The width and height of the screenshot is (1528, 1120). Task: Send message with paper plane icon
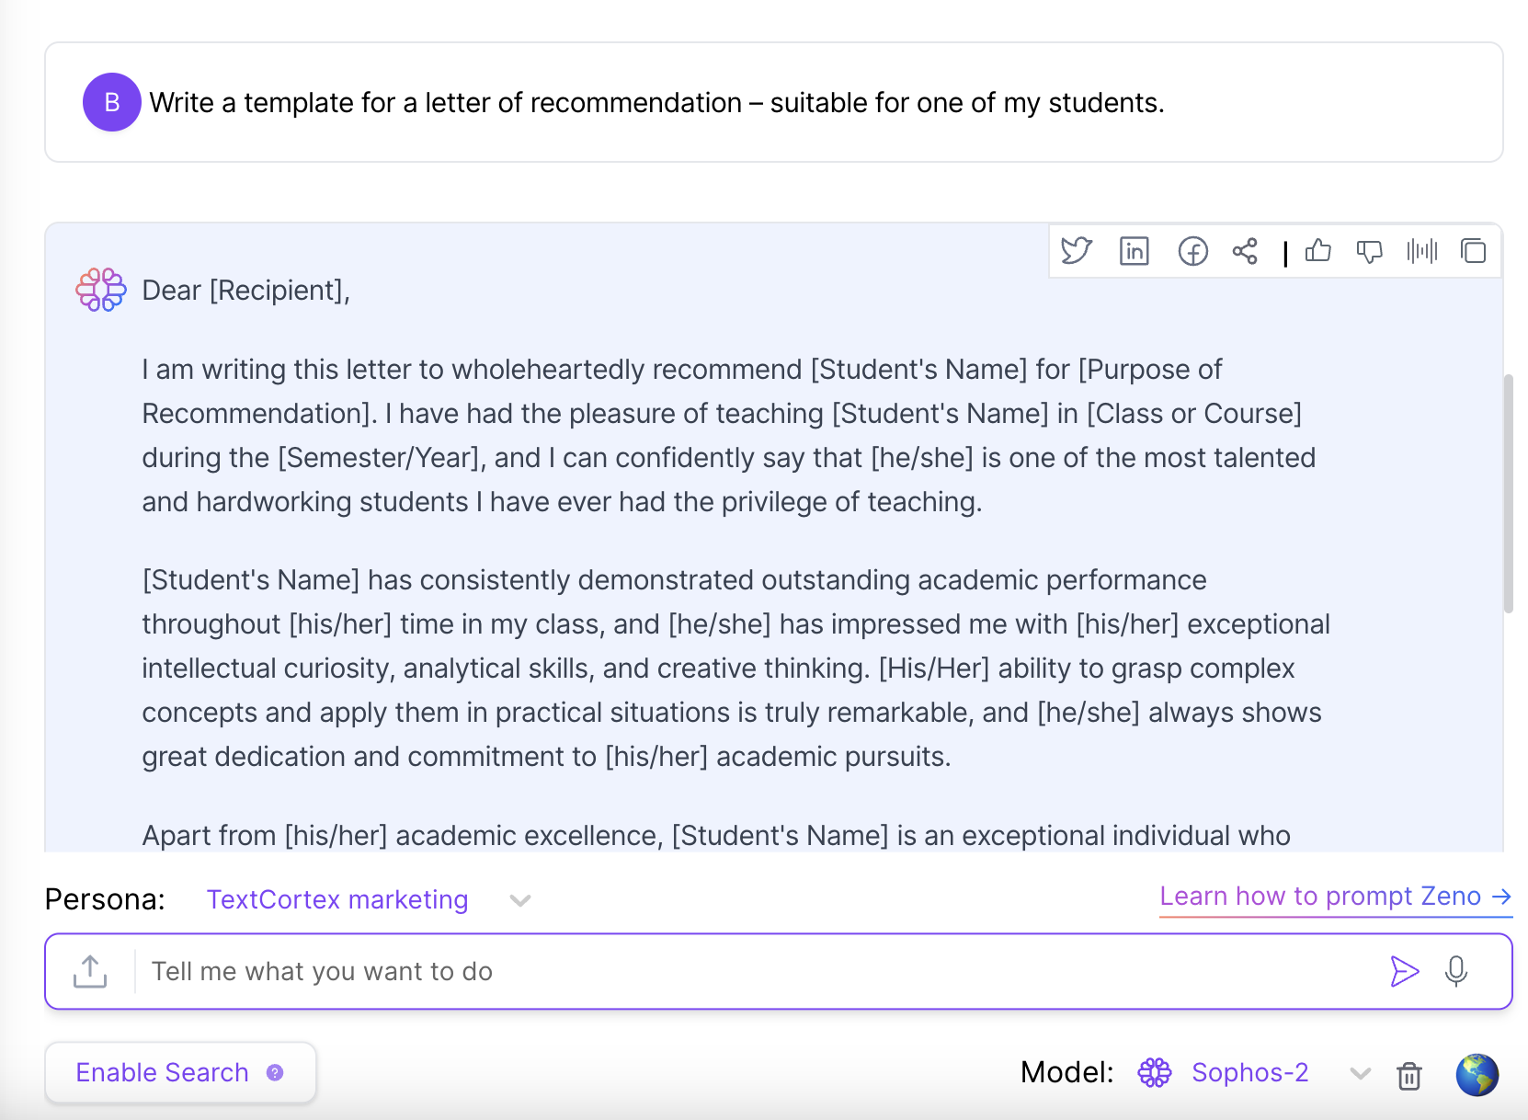(x=1404, y=971)
